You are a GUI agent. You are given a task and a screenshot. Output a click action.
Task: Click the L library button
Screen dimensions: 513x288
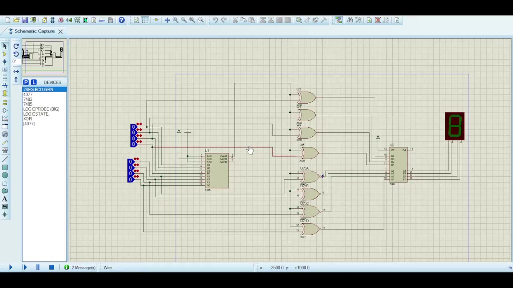pyautogui.click(x=34, y=82)
